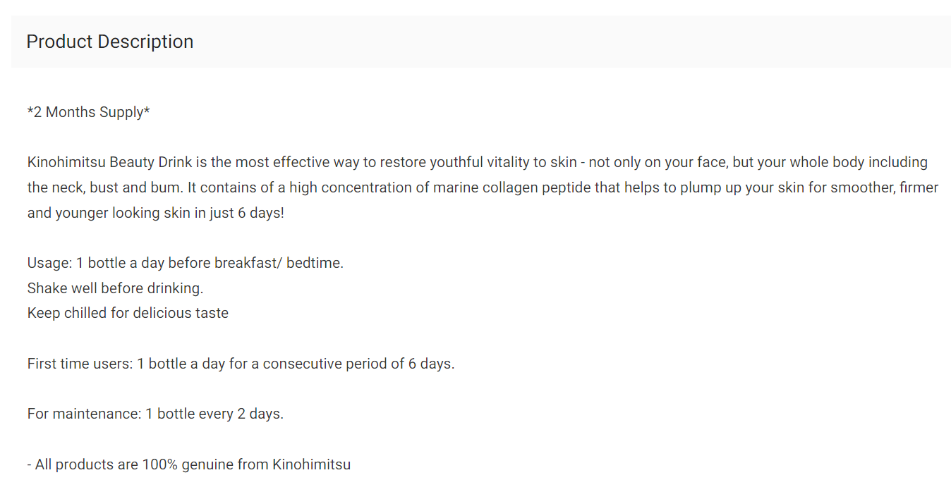Click the "For maintenance" instruction line
Image resolution: width=951 pixels, height=487 pixels.
tap(155, 414)
